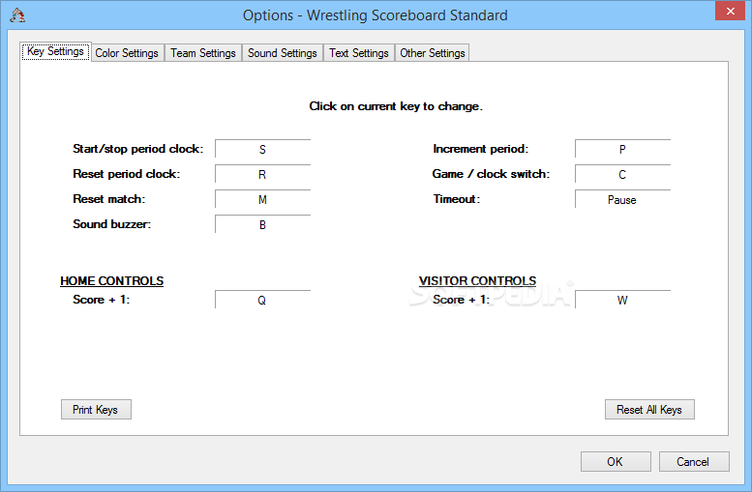Change the Visitor Score + 1 key W
This screenshot has width=752, height=492.
(x=622, y=300)
